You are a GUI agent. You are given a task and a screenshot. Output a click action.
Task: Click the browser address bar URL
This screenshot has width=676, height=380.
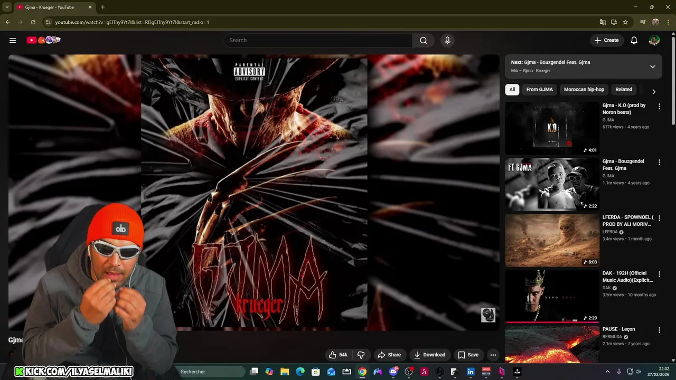coord(132,22)
